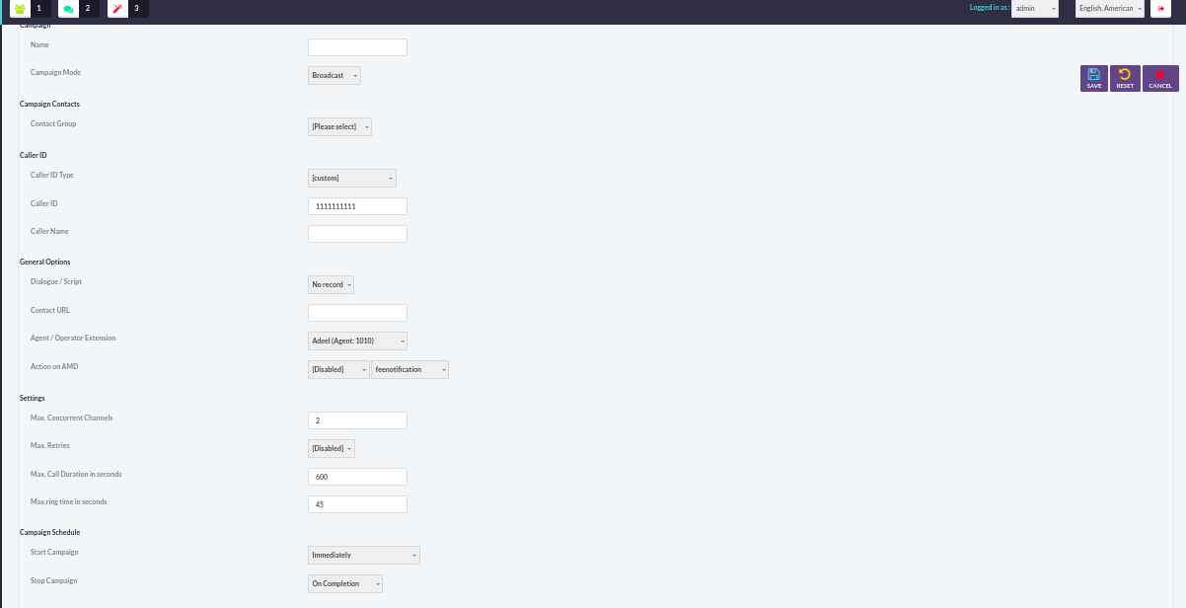Click the General Options section heading
This screenshot has width=1186, height=608.
coord(45,262)
